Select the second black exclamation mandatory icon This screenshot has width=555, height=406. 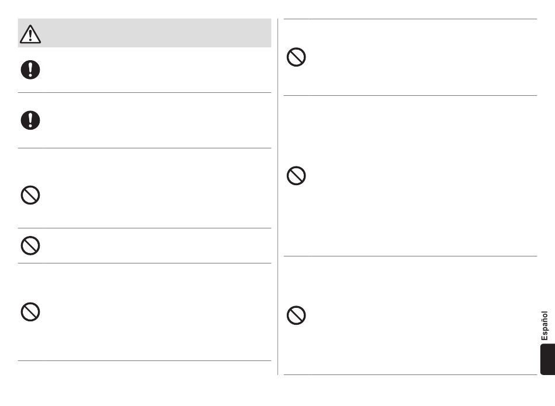30,120
